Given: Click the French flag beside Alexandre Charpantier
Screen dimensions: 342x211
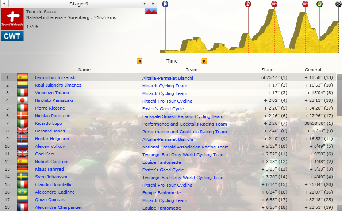Looking at the screenshot, I should tap(23, 207).
